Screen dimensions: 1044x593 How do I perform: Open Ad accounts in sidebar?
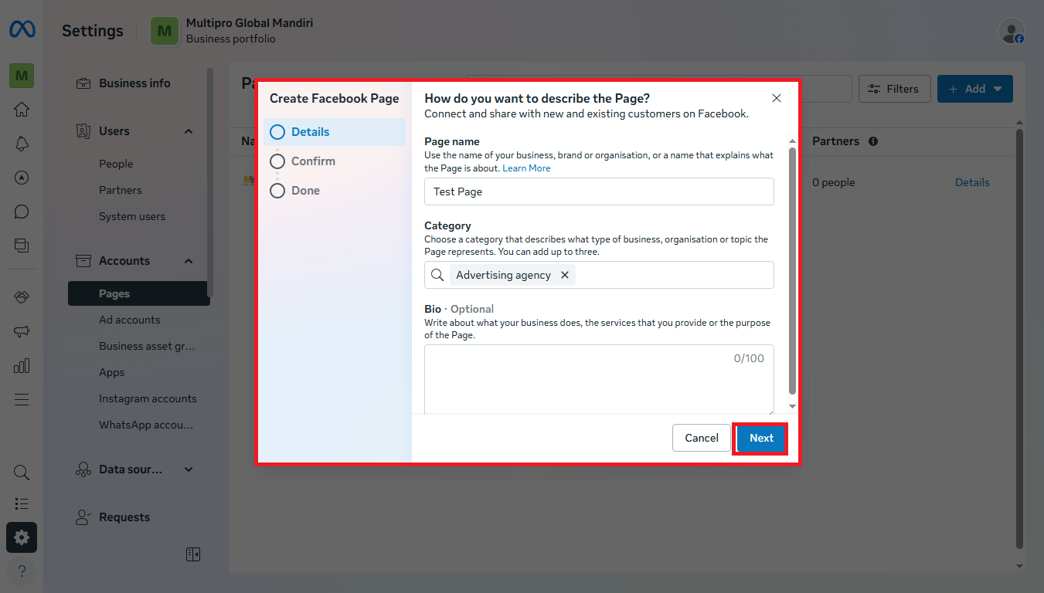point(130,320)
